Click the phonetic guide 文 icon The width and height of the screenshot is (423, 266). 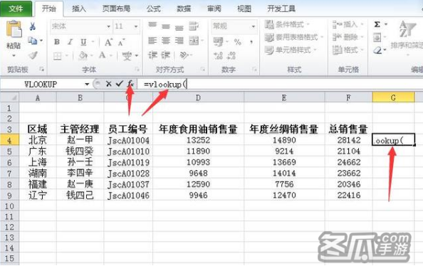click(x=127, y=55)
